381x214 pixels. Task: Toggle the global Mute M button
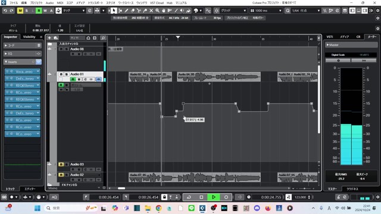(x=20, y=11)
